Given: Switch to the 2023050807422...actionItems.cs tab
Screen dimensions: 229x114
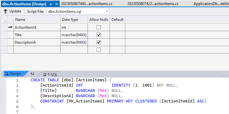Looking at the screenshot, I should (153, 4).
